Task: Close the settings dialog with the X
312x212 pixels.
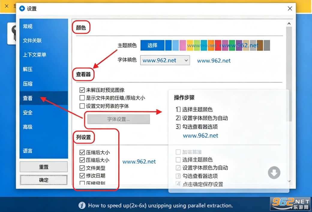Action: tap(290, 9)
